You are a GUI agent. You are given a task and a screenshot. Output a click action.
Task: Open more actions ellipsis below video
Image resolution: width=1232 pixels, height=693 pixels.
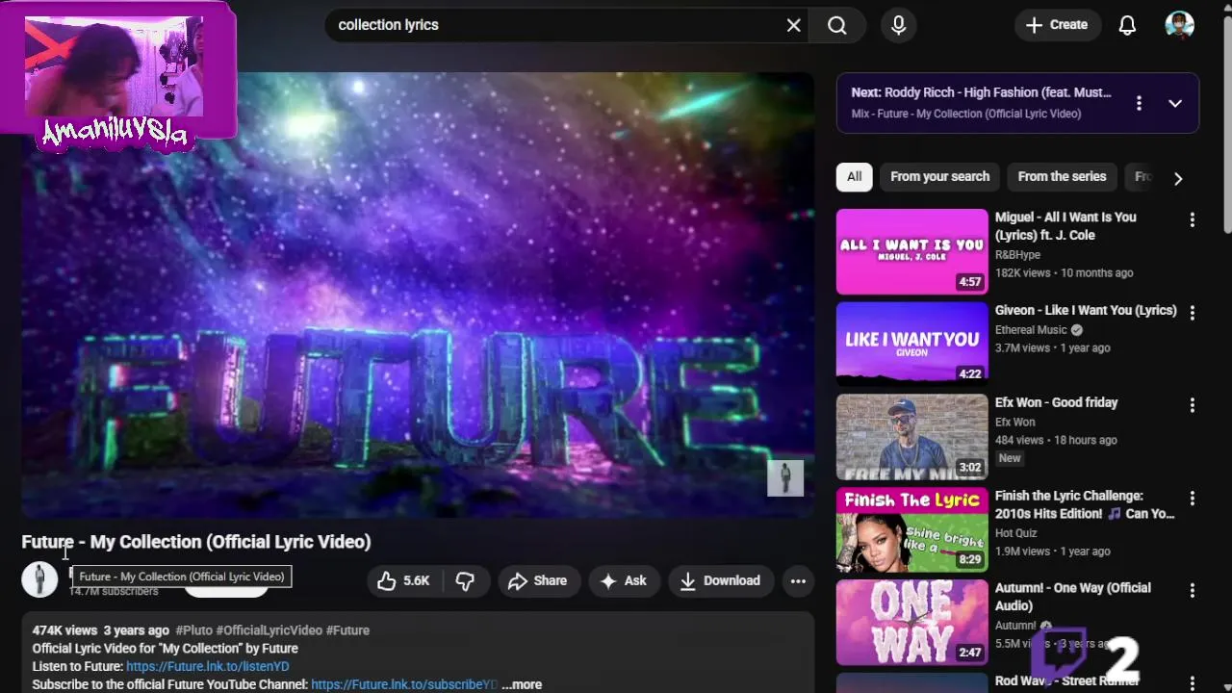(x=798, y=580)
